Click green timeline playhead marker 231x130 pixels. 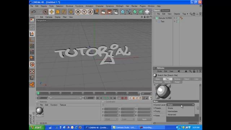coord(38,93)
